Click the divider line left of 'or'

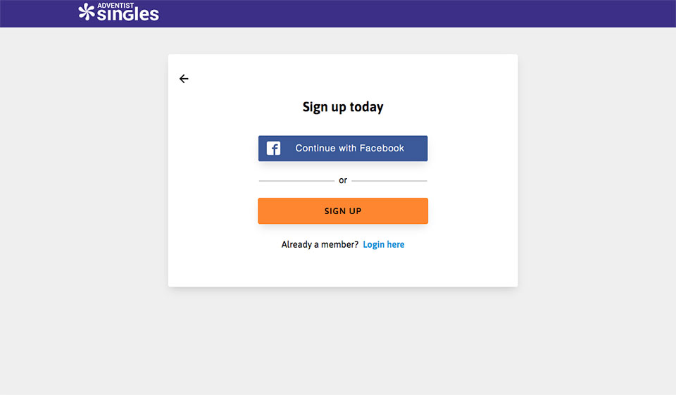[x=296, y=181]
